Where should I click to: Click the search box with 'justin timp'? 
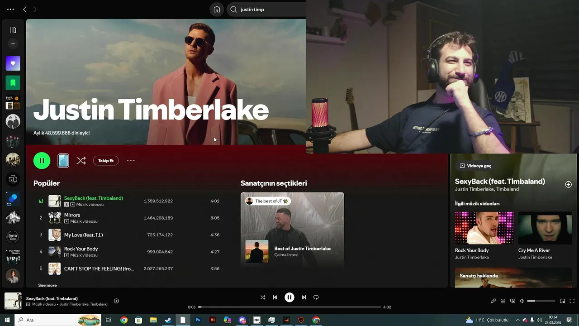(x=266, y=10)
